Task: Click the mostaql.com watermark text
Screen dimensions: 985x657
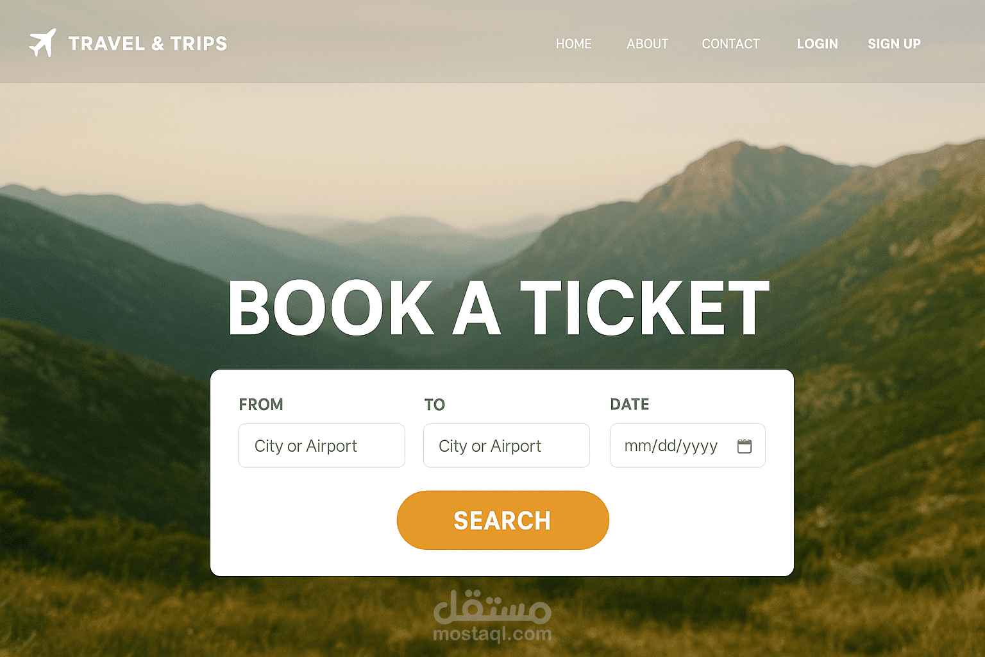Action: (x=492, y=634)
